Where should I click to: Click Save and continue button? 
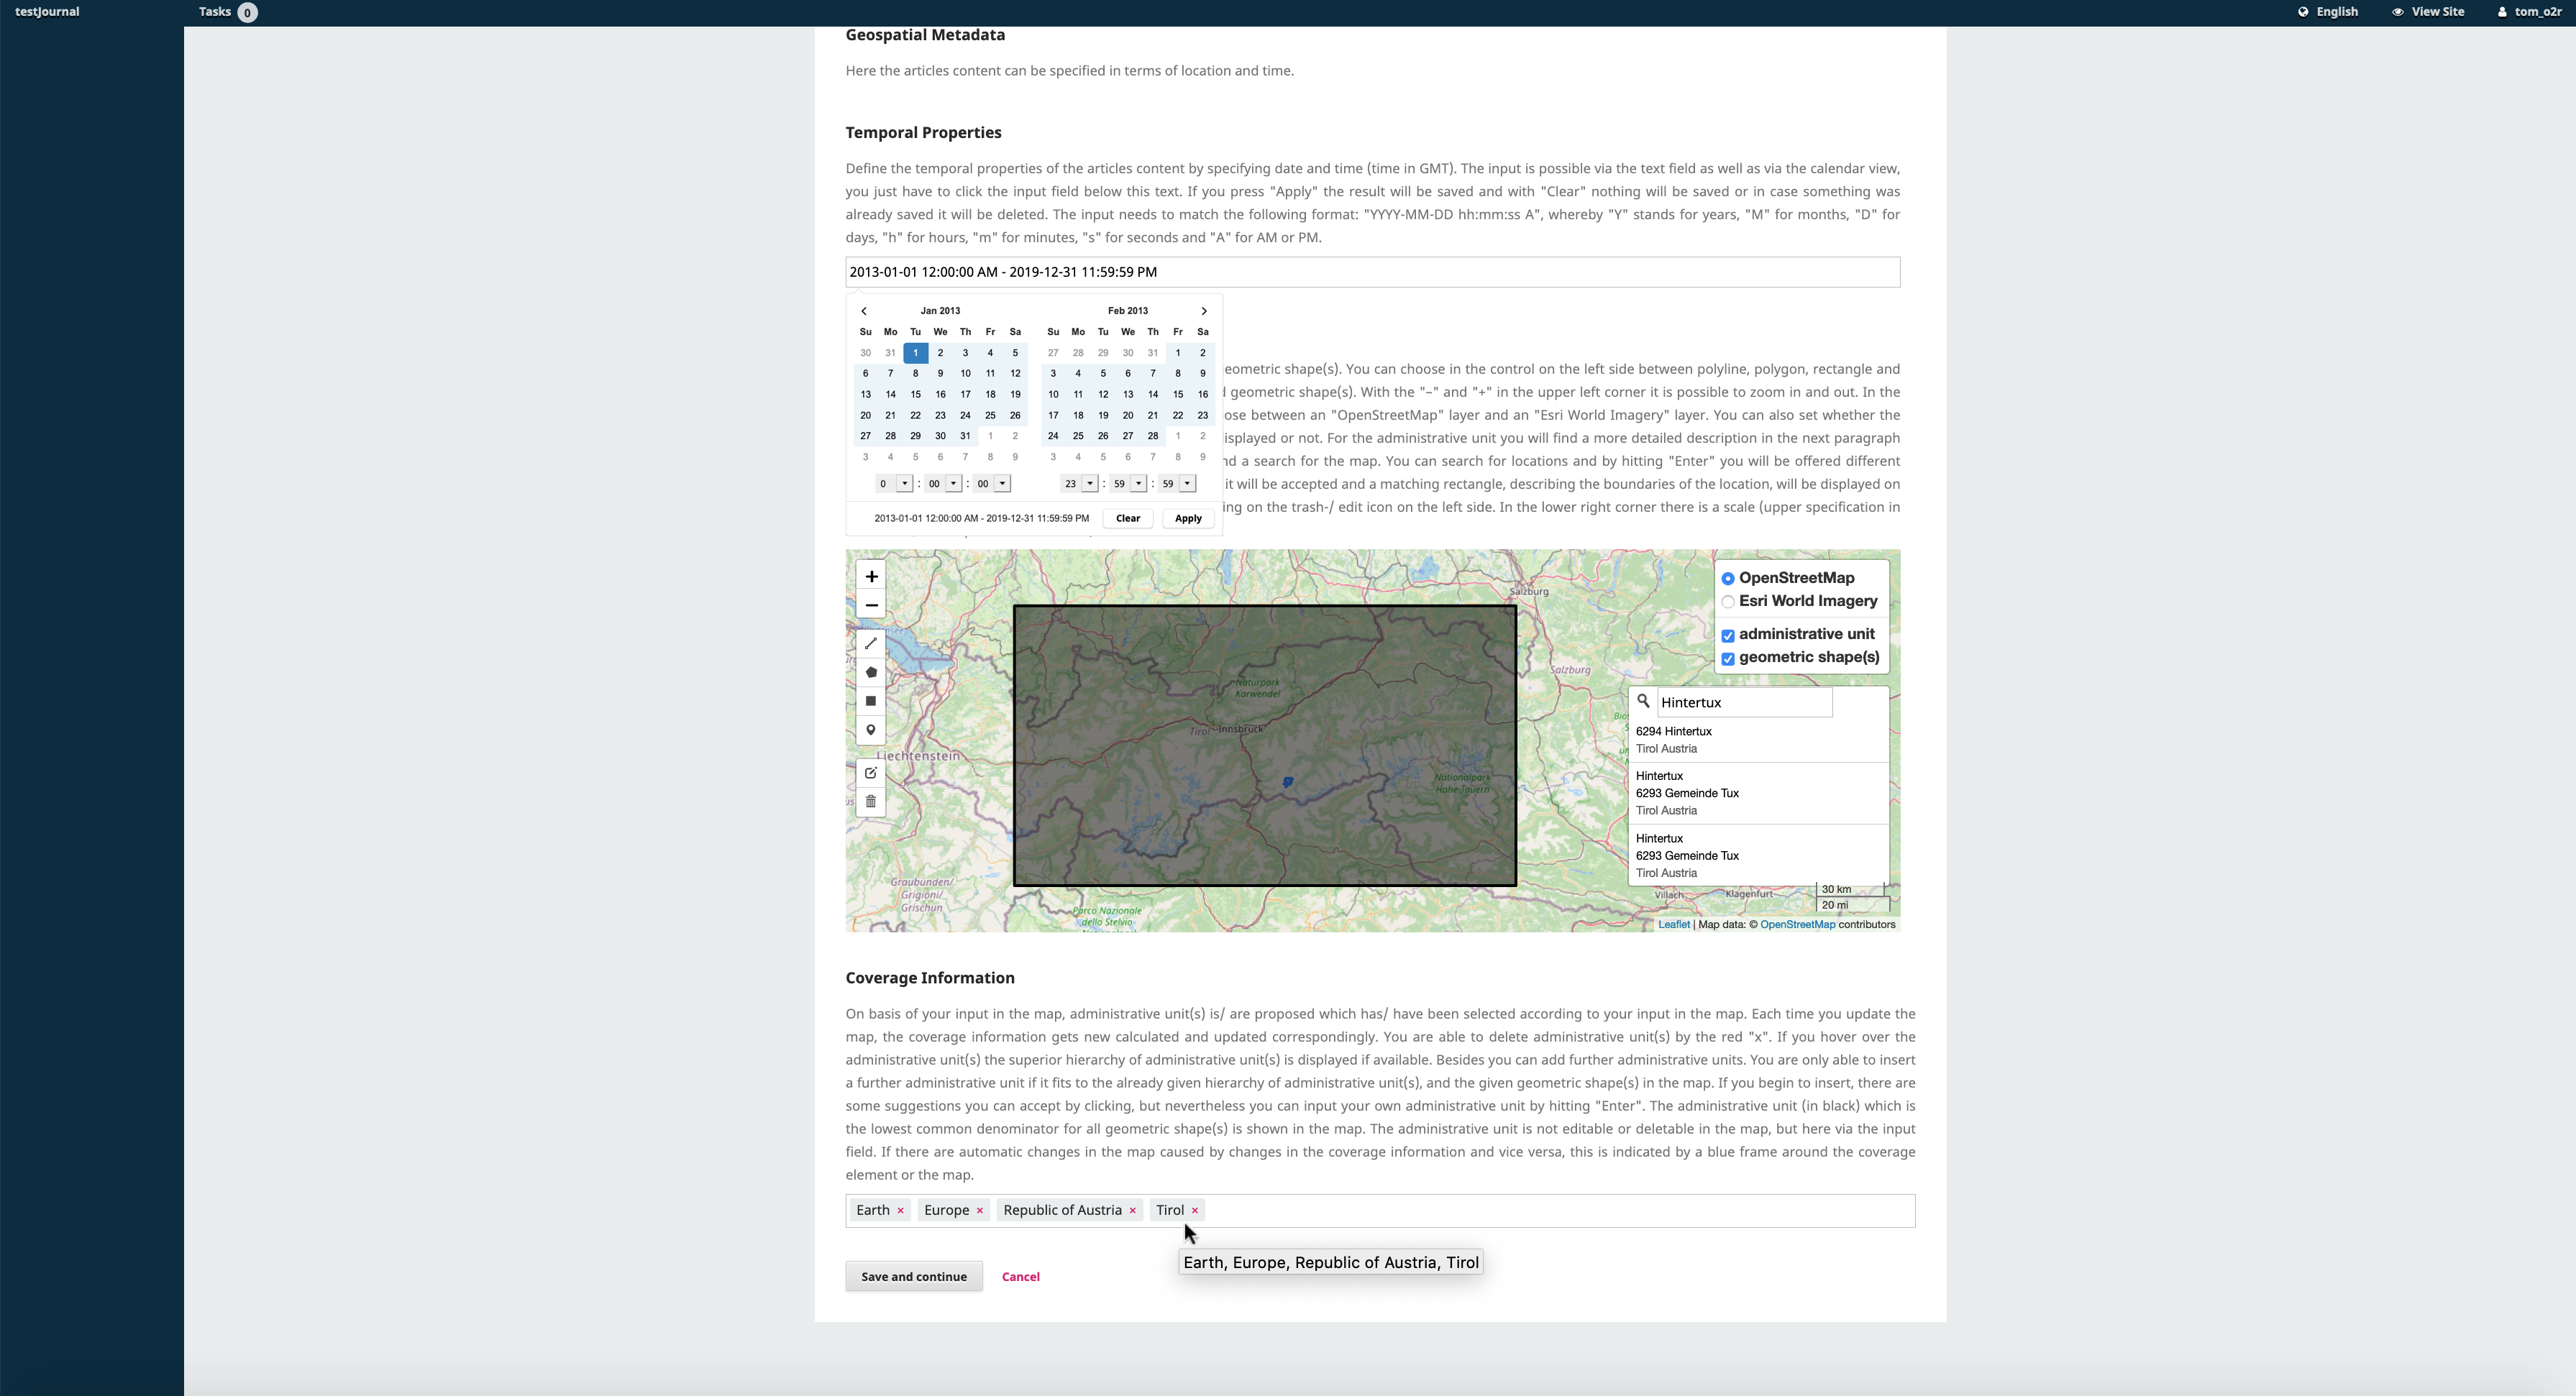click(913, 1276)
